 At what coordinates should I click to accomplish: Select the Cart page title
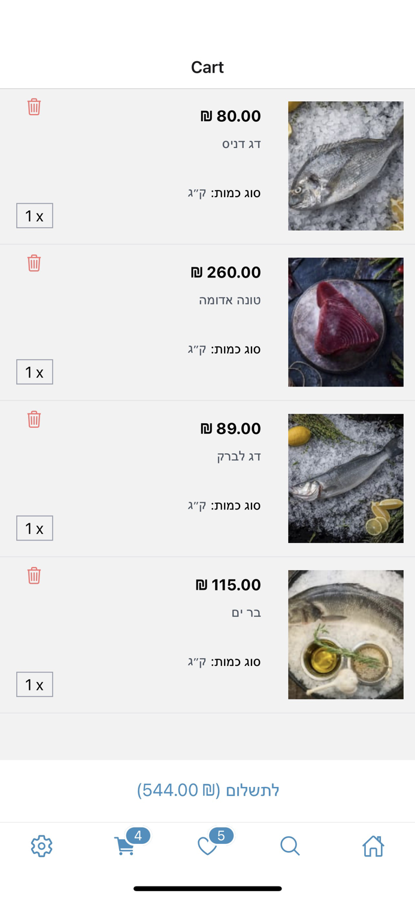pyautogui.click(x=207, y=67)
